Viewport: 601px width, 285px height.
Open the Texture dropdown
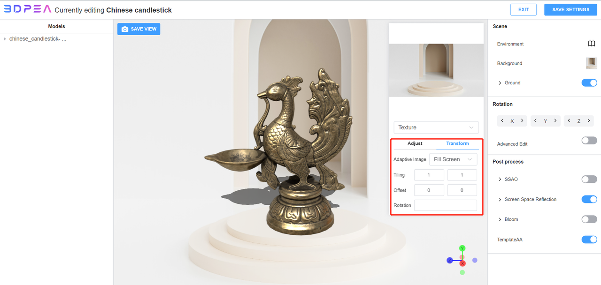(436, 127)
